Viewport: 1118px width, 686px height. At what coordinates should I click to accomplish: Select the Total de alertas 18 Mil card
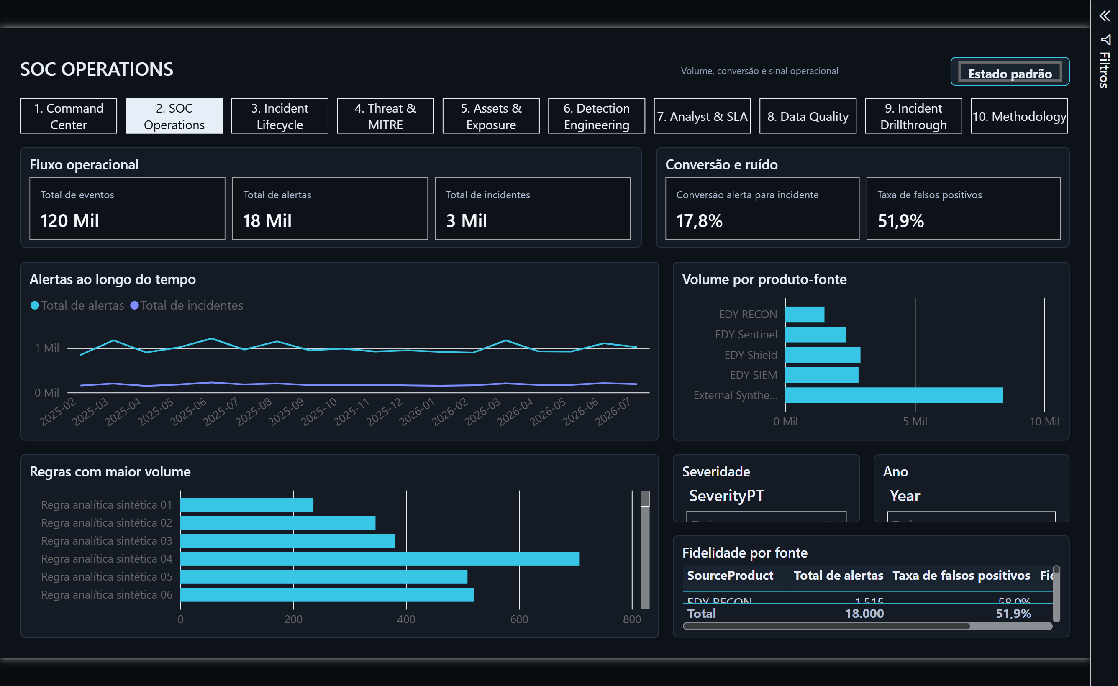coord(330,208)
